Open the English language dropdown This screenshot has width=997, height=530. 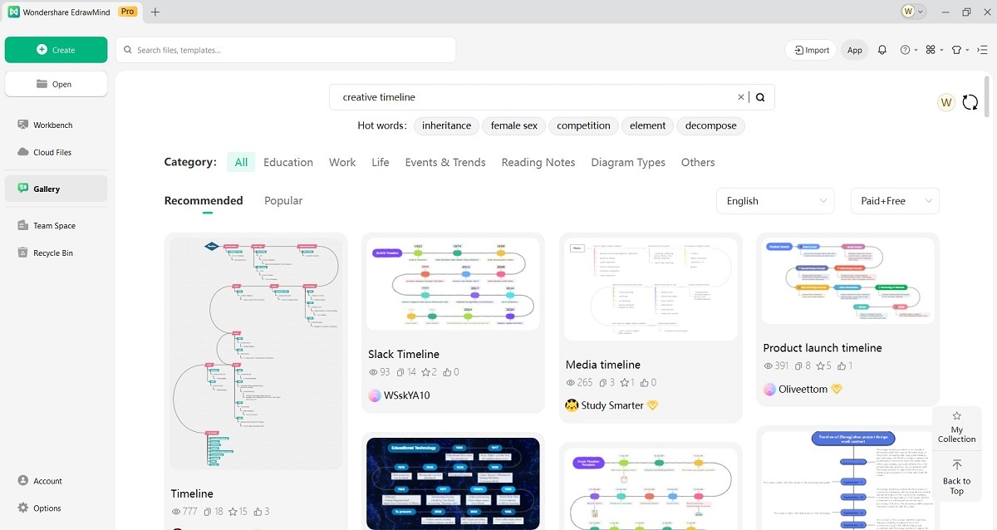[774, 200]
